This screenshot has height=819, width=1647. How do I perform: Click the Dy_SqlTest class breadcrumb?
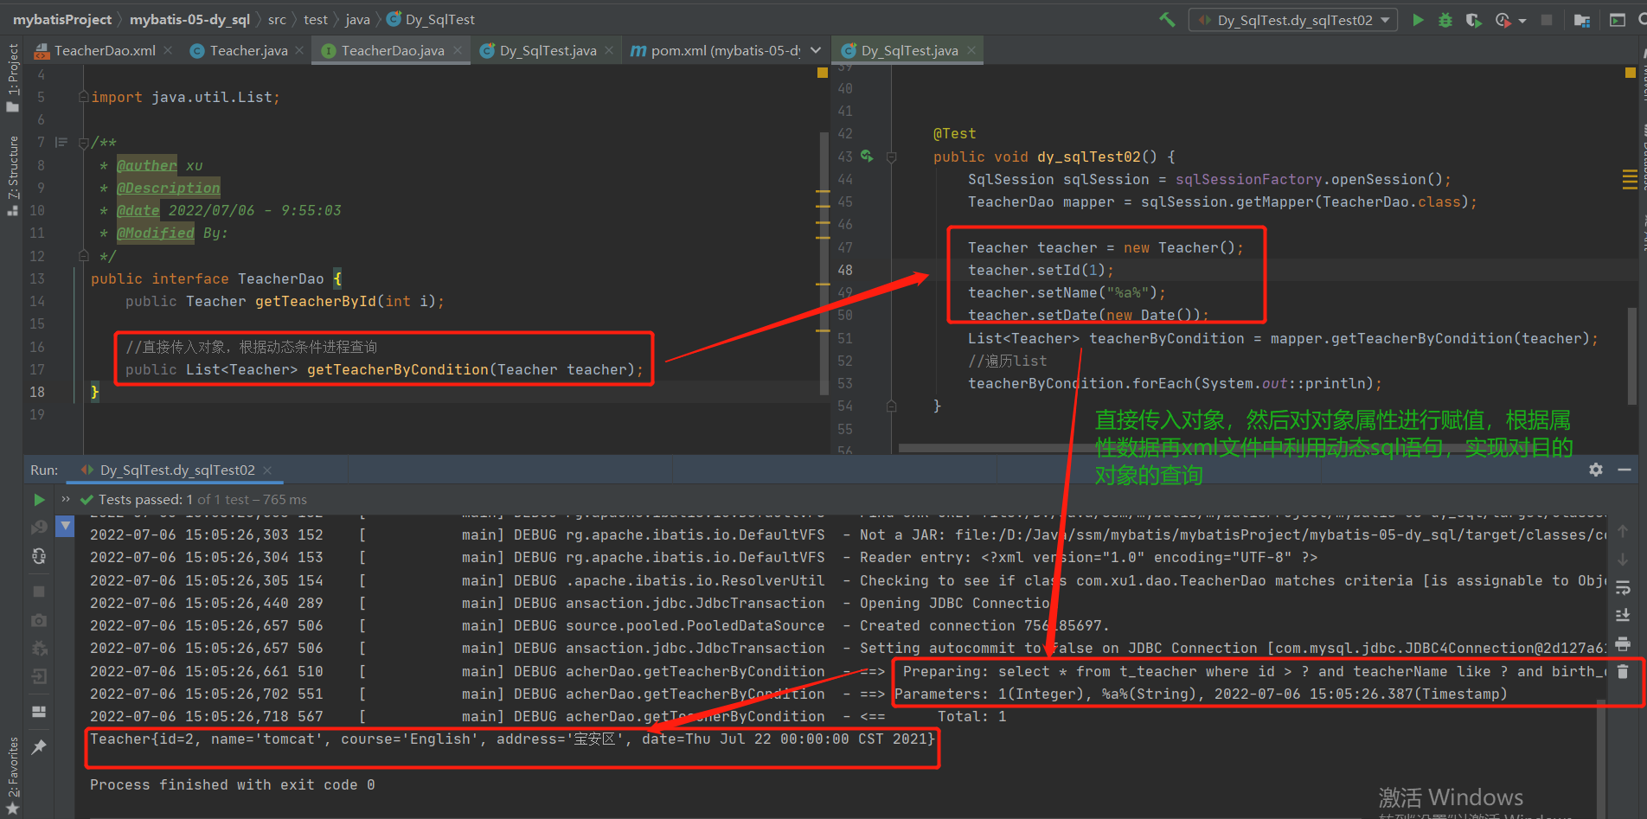coord(431,19)
